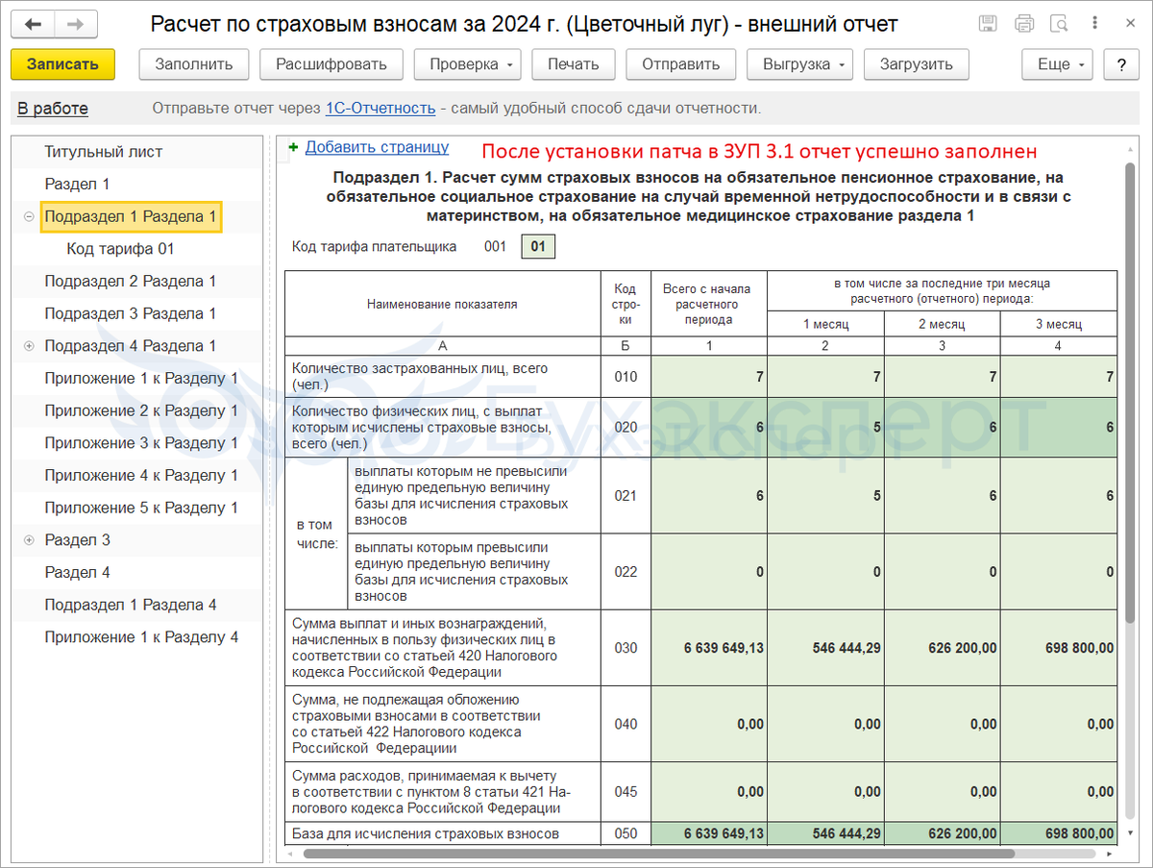The width and height of the screenshot is (1153, 868).
Task: Select Приложение 1 к Разделу 4
Action: (x=141, y=637)
